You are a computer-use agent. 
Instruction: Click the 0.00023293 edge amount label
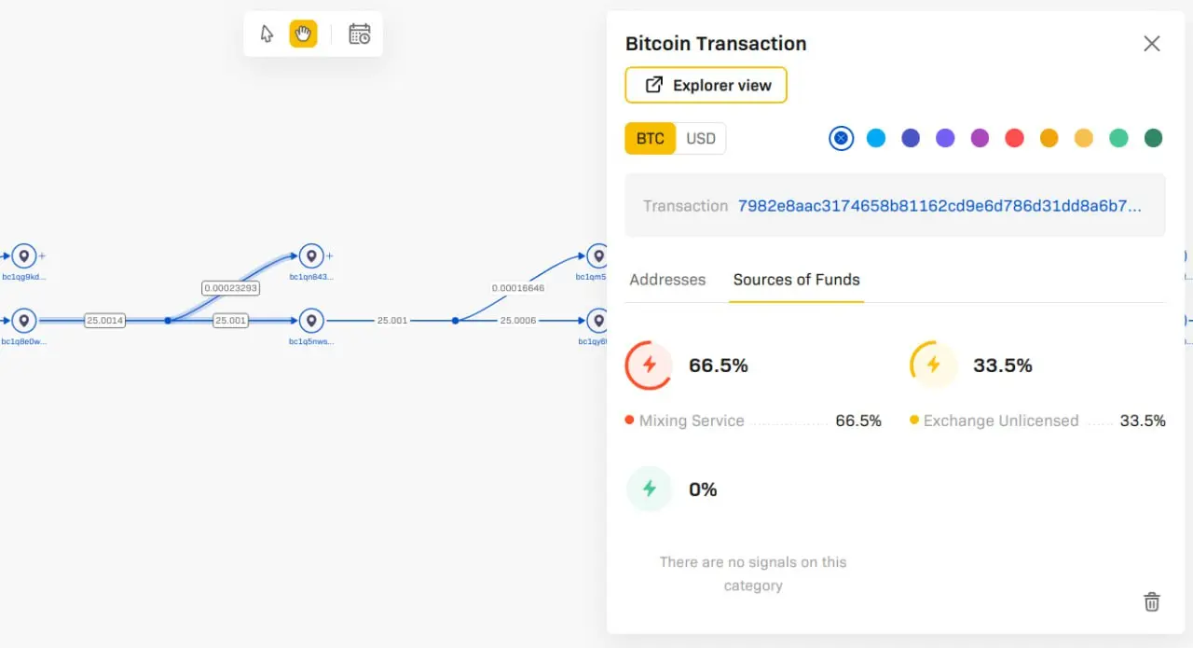click(x=230, y=288)
